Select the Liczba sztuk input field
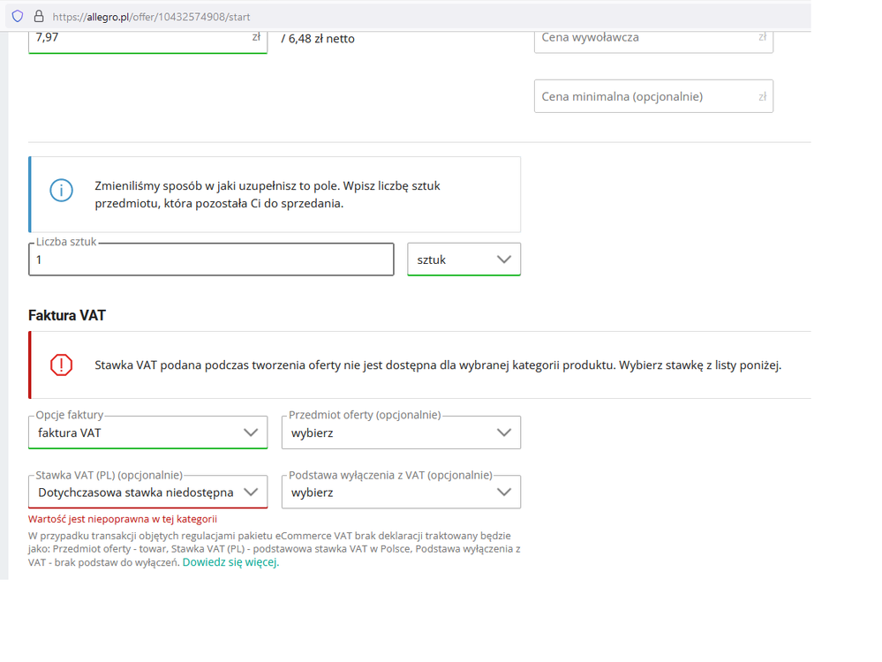Viewport: 882px width, 662px height. pyautogui.click(x=211, y=260)
